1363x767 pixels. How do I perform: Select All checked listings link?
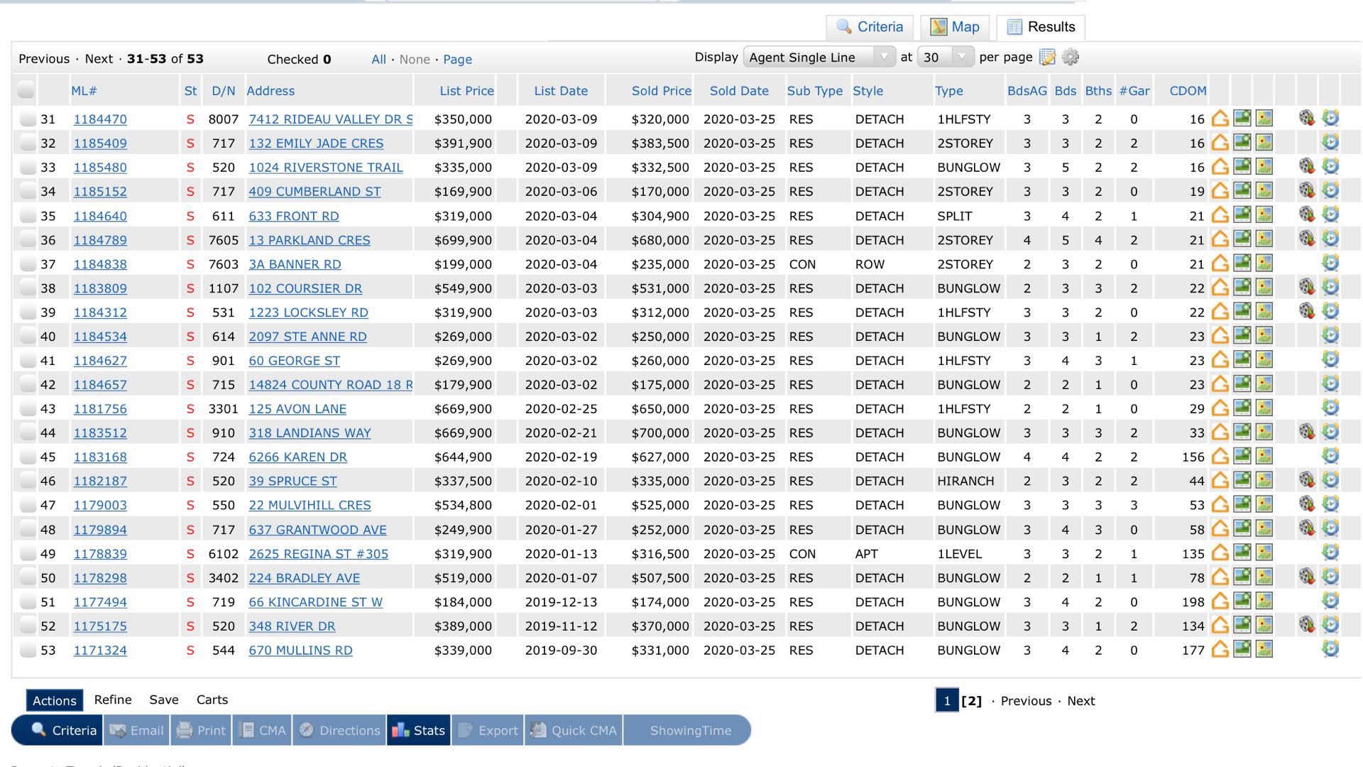[x=378, y=60]
